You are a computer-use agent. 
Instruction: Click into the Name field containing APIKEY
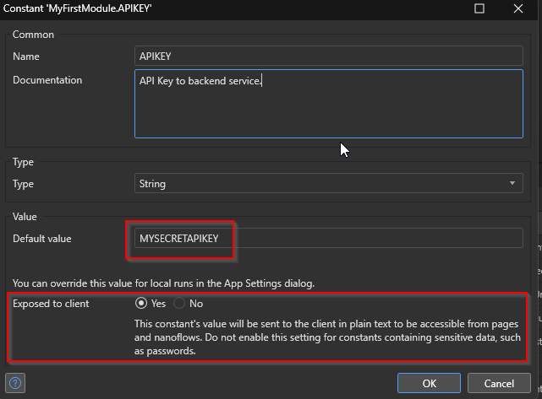coord(328,56)
